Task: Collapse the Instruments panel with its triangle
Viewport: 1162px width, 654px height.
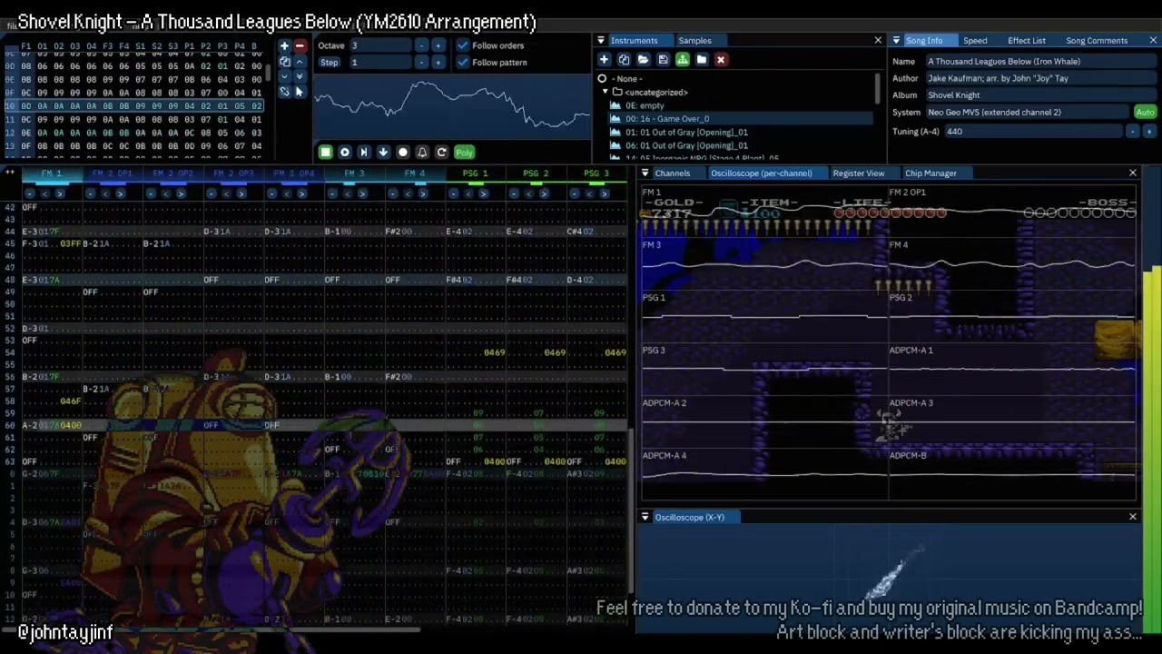Action: click(600, 40)
